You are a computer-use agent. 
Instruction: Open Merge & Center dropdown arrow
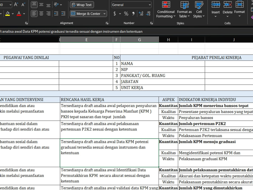pos(104,14)
